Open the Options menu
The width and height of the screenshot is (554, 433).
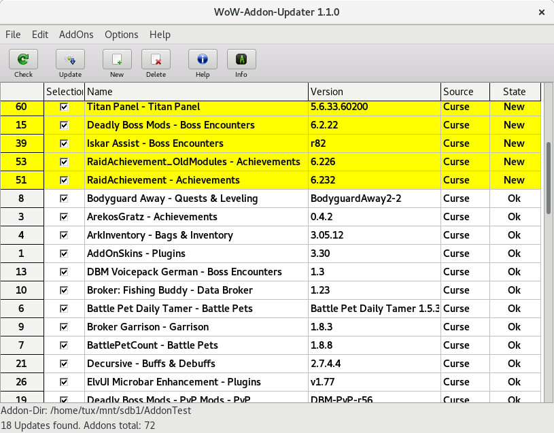pos(121,35)
